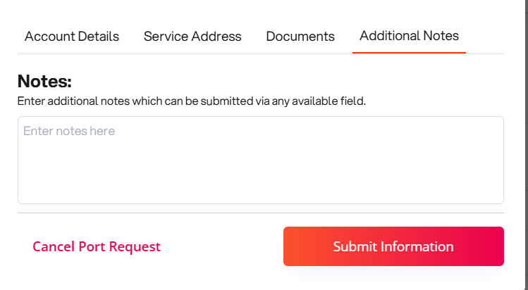528x290 pixels.
Task: Show the Documents section
Action: point(300,37)
